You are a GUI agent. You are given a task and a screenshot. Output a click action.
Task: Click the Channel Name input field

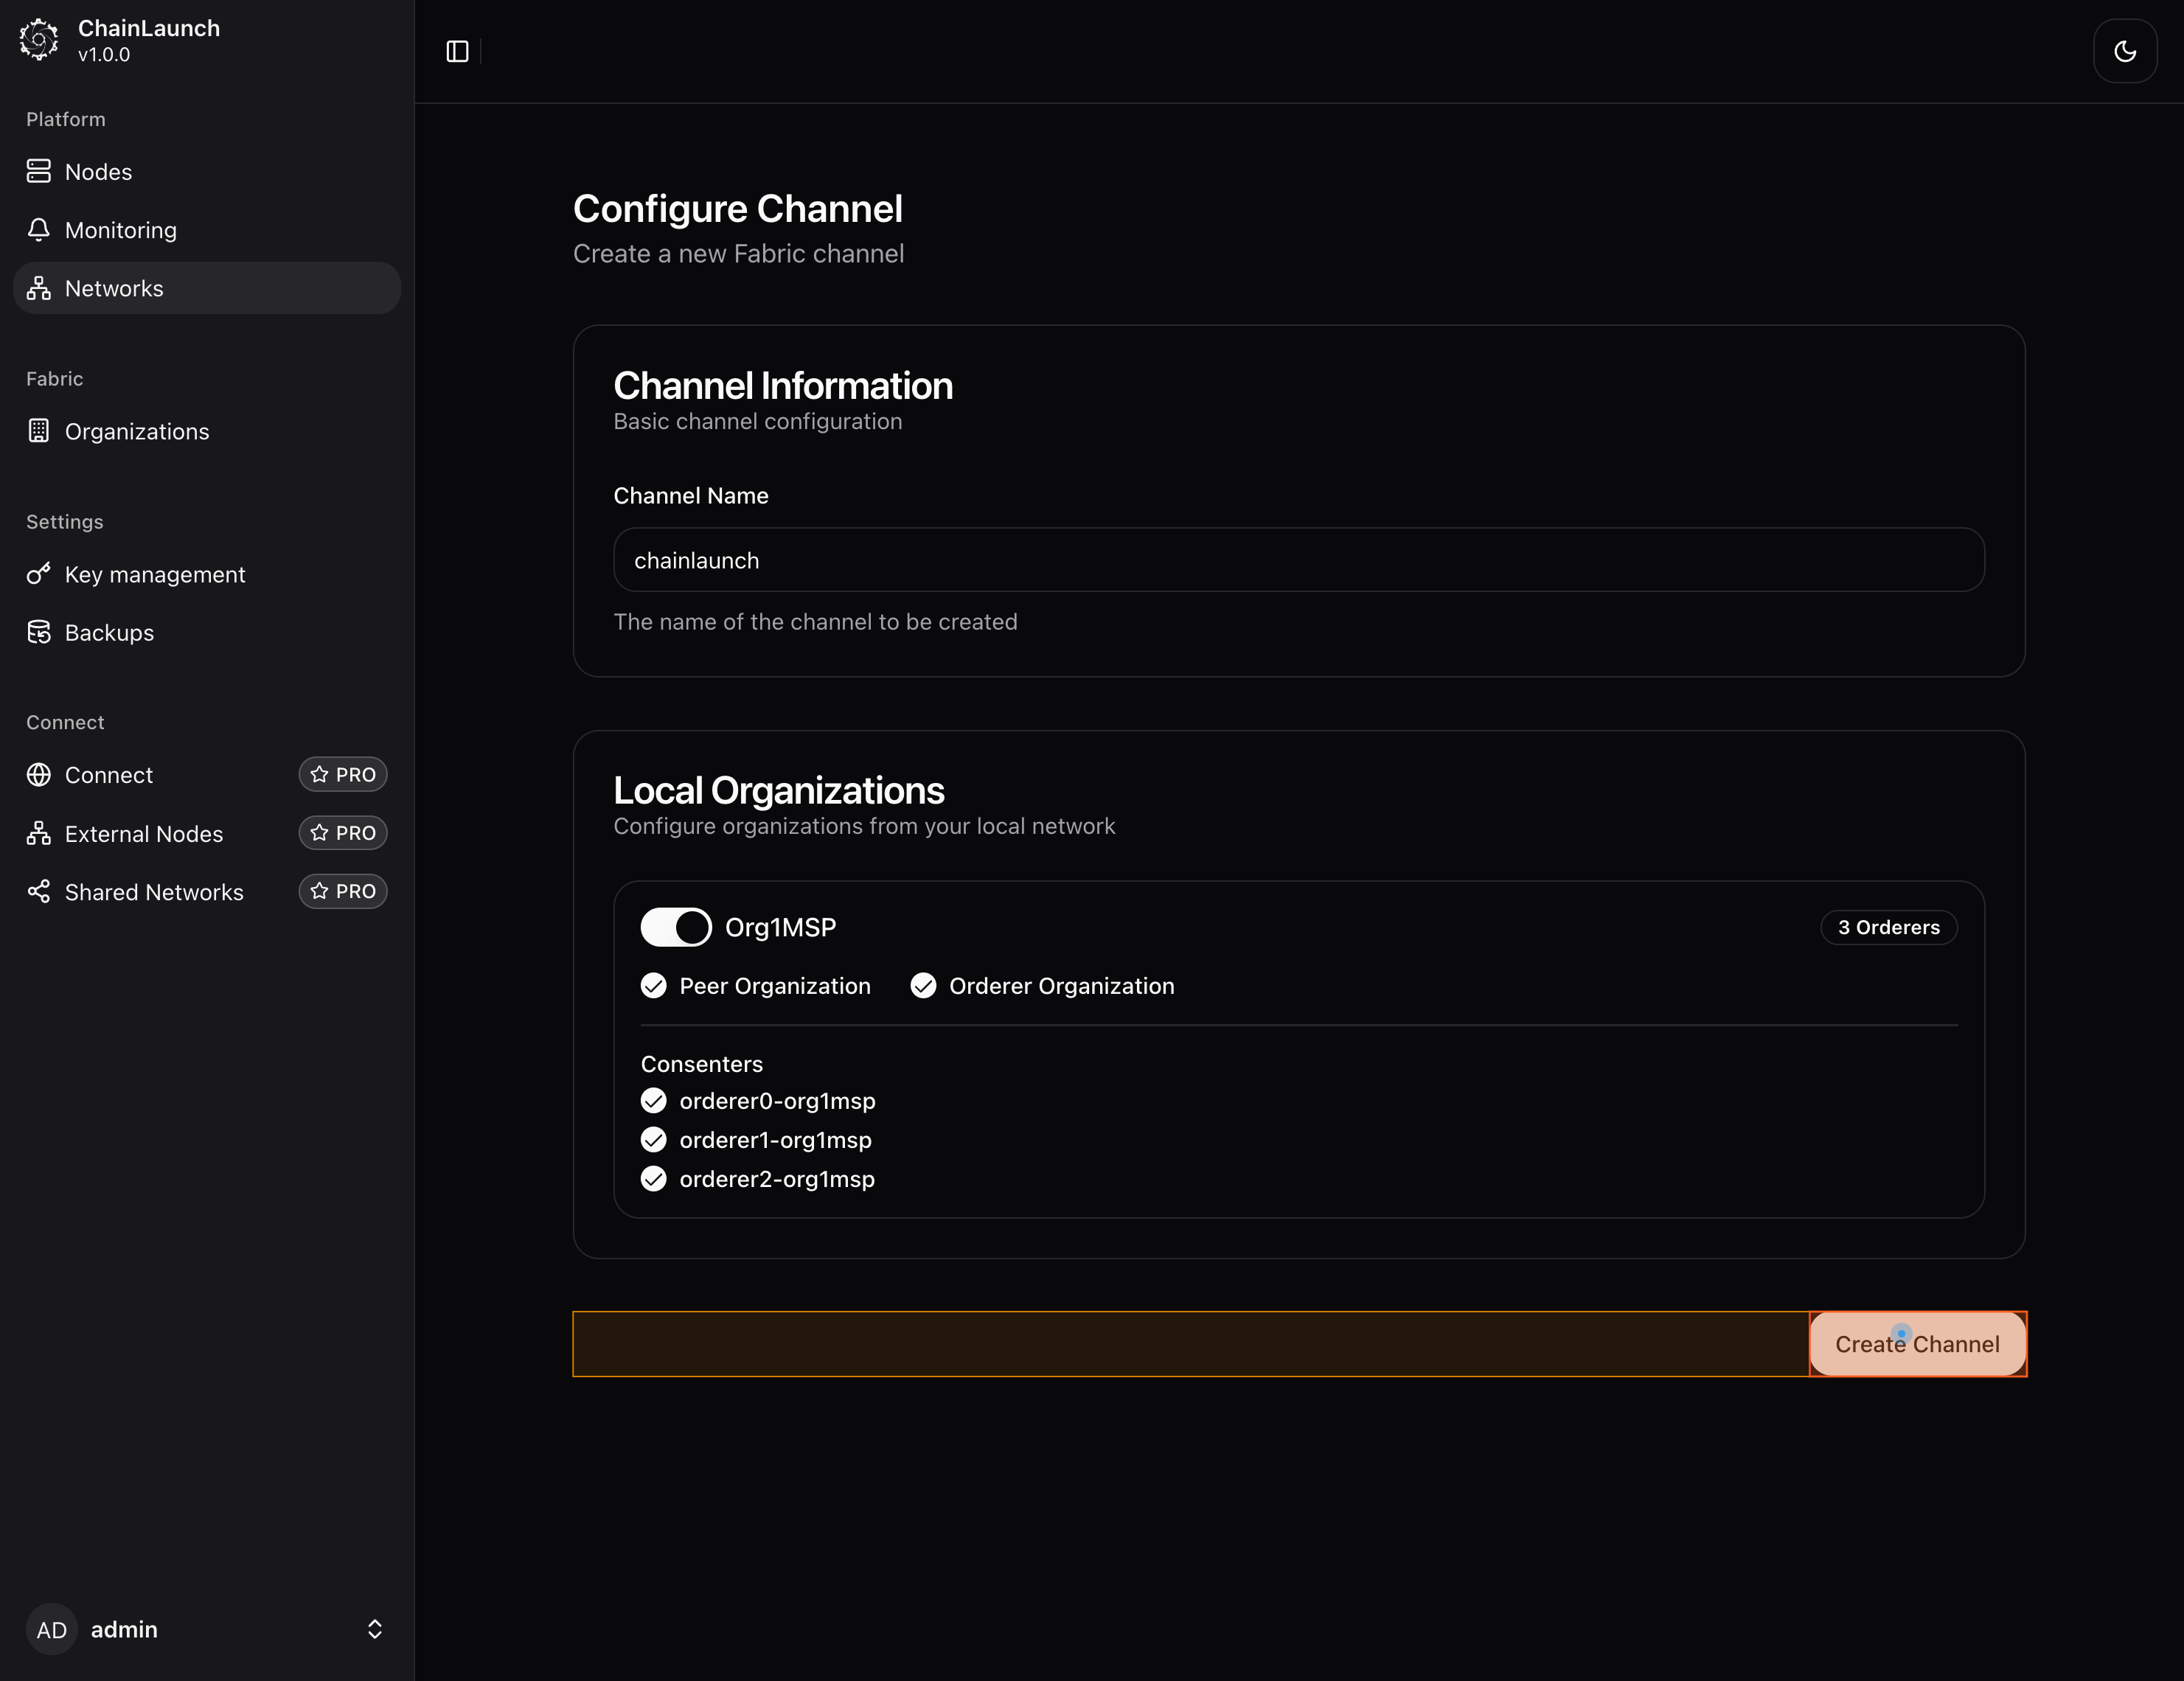point(1298,560)
